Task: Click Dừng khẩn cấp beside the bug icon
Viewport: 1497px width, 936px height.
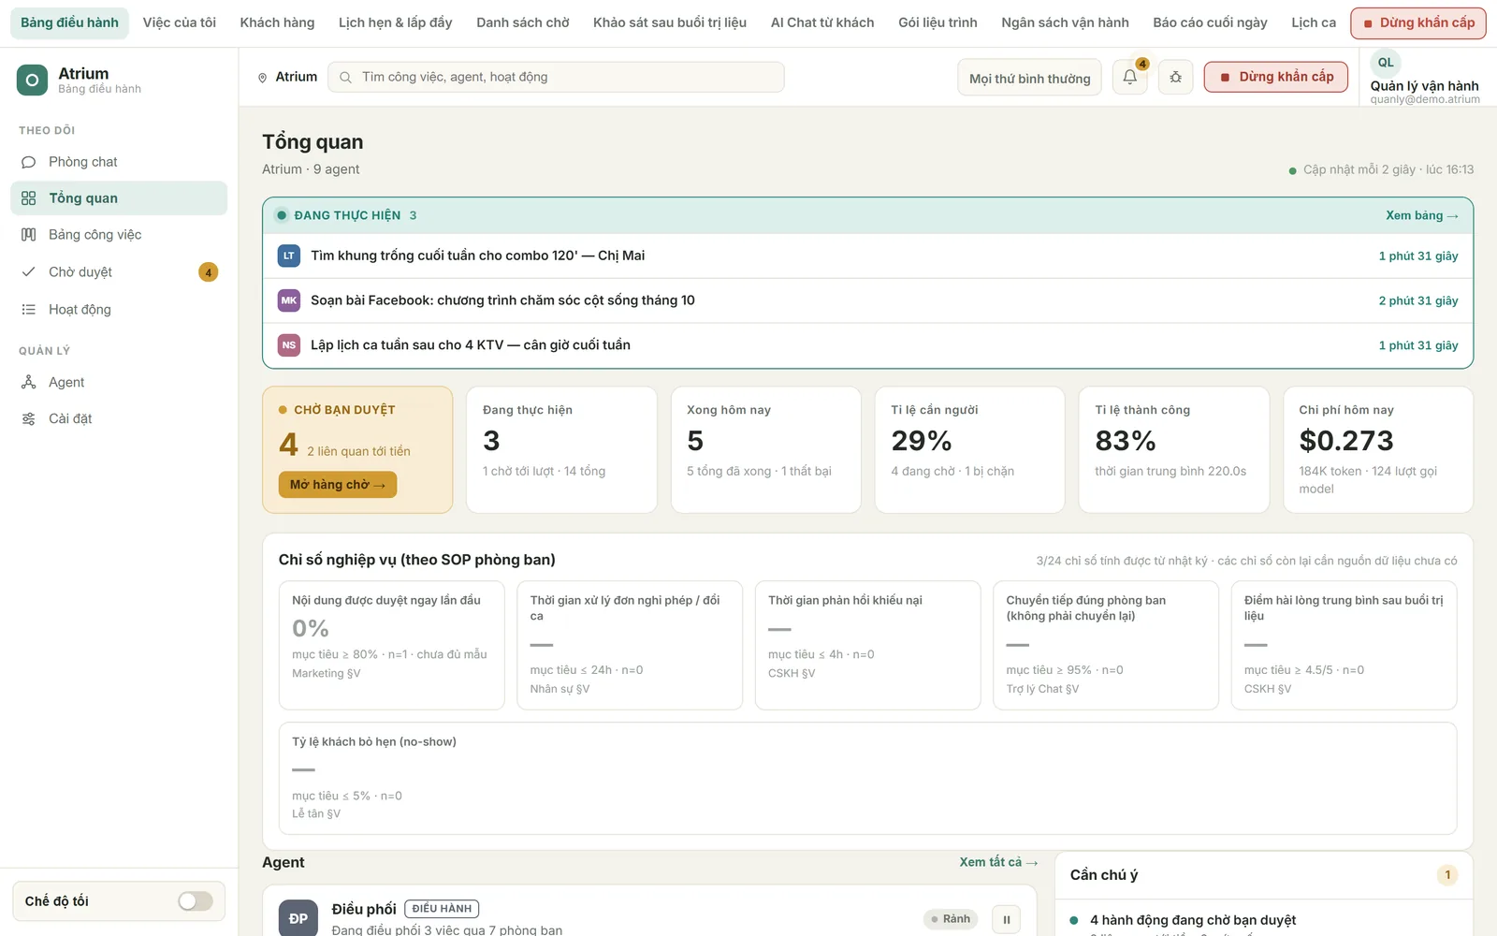Action: pyautogui.click(x=1276, y=77)
